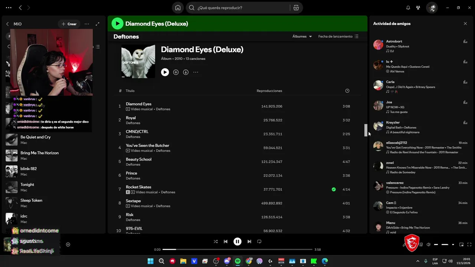Open the mini player icon
This screenshot has width=475, height=267.
tap(462, 244)
